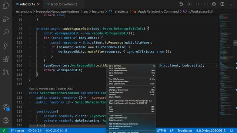Click TypeScript version 4.0.0-dev.20200615

pyautogui.click(x=211, y=130)
